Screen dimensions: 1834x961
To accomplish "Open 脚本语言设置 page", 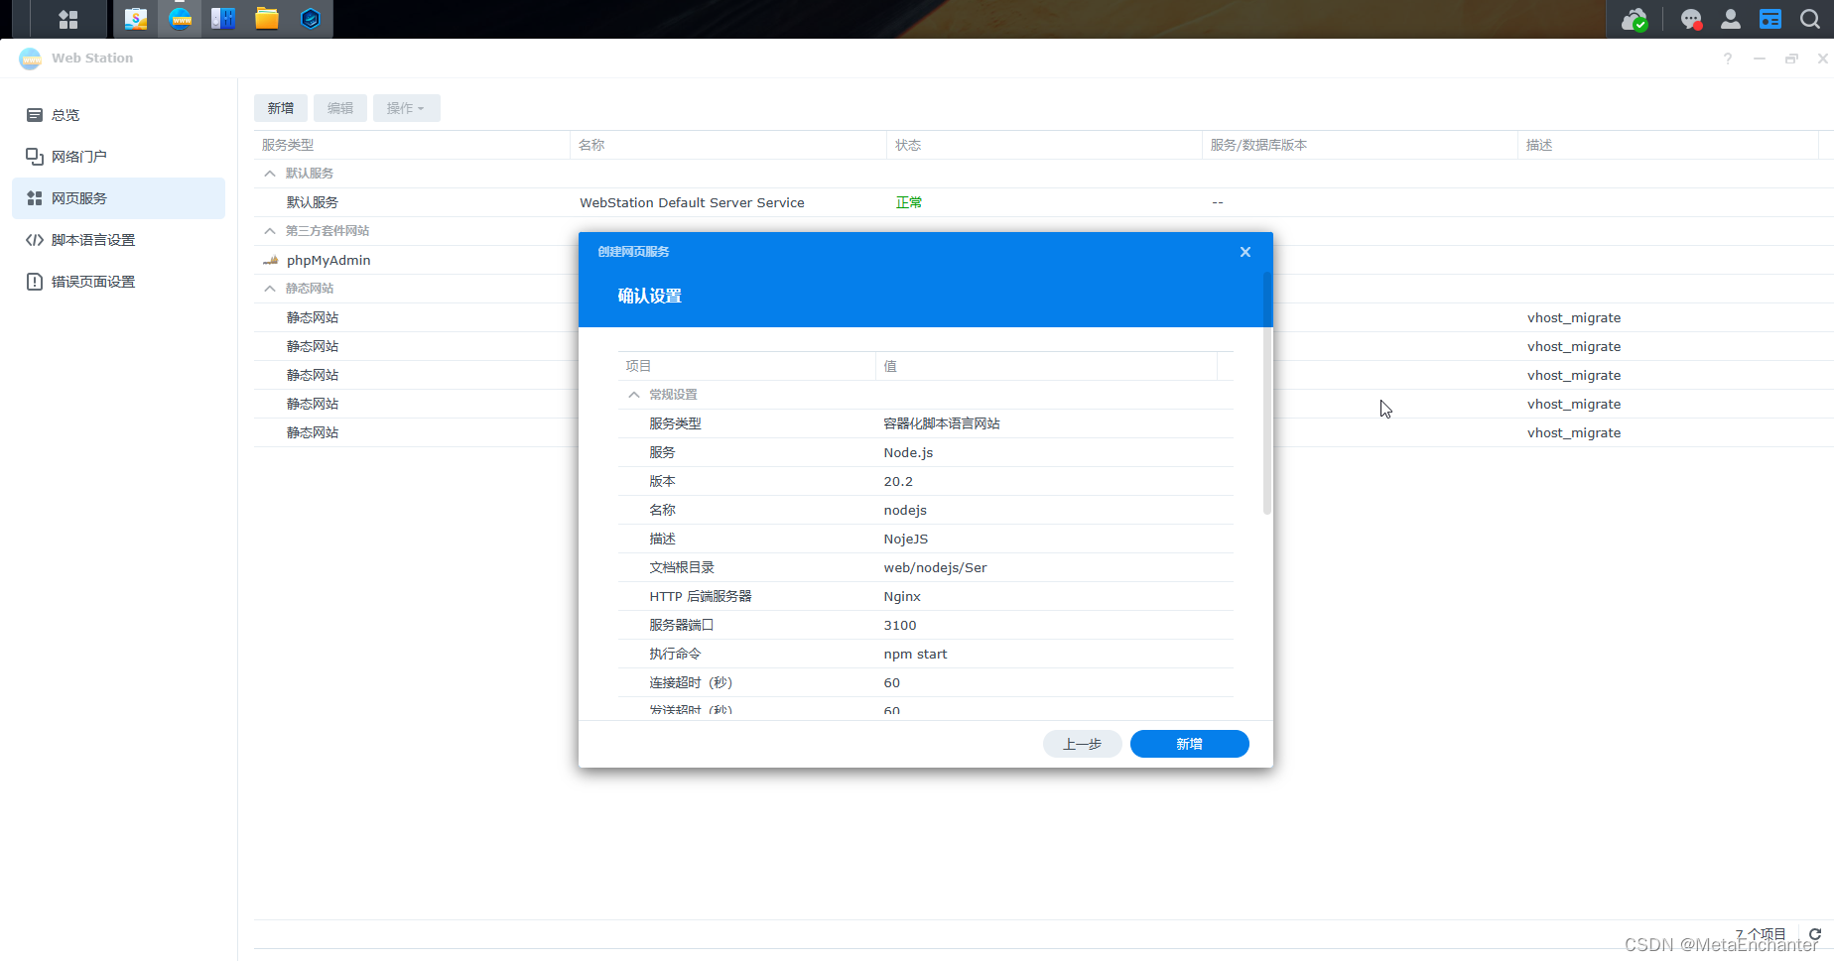I will tap(118, 240).
